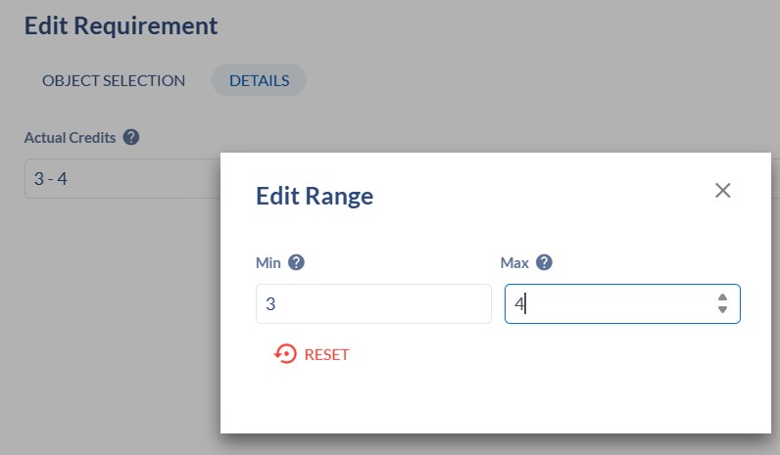Screen dimensions: 780x455
Task: Click the Actual Credits label text
Action: click(x=70, y=138)
